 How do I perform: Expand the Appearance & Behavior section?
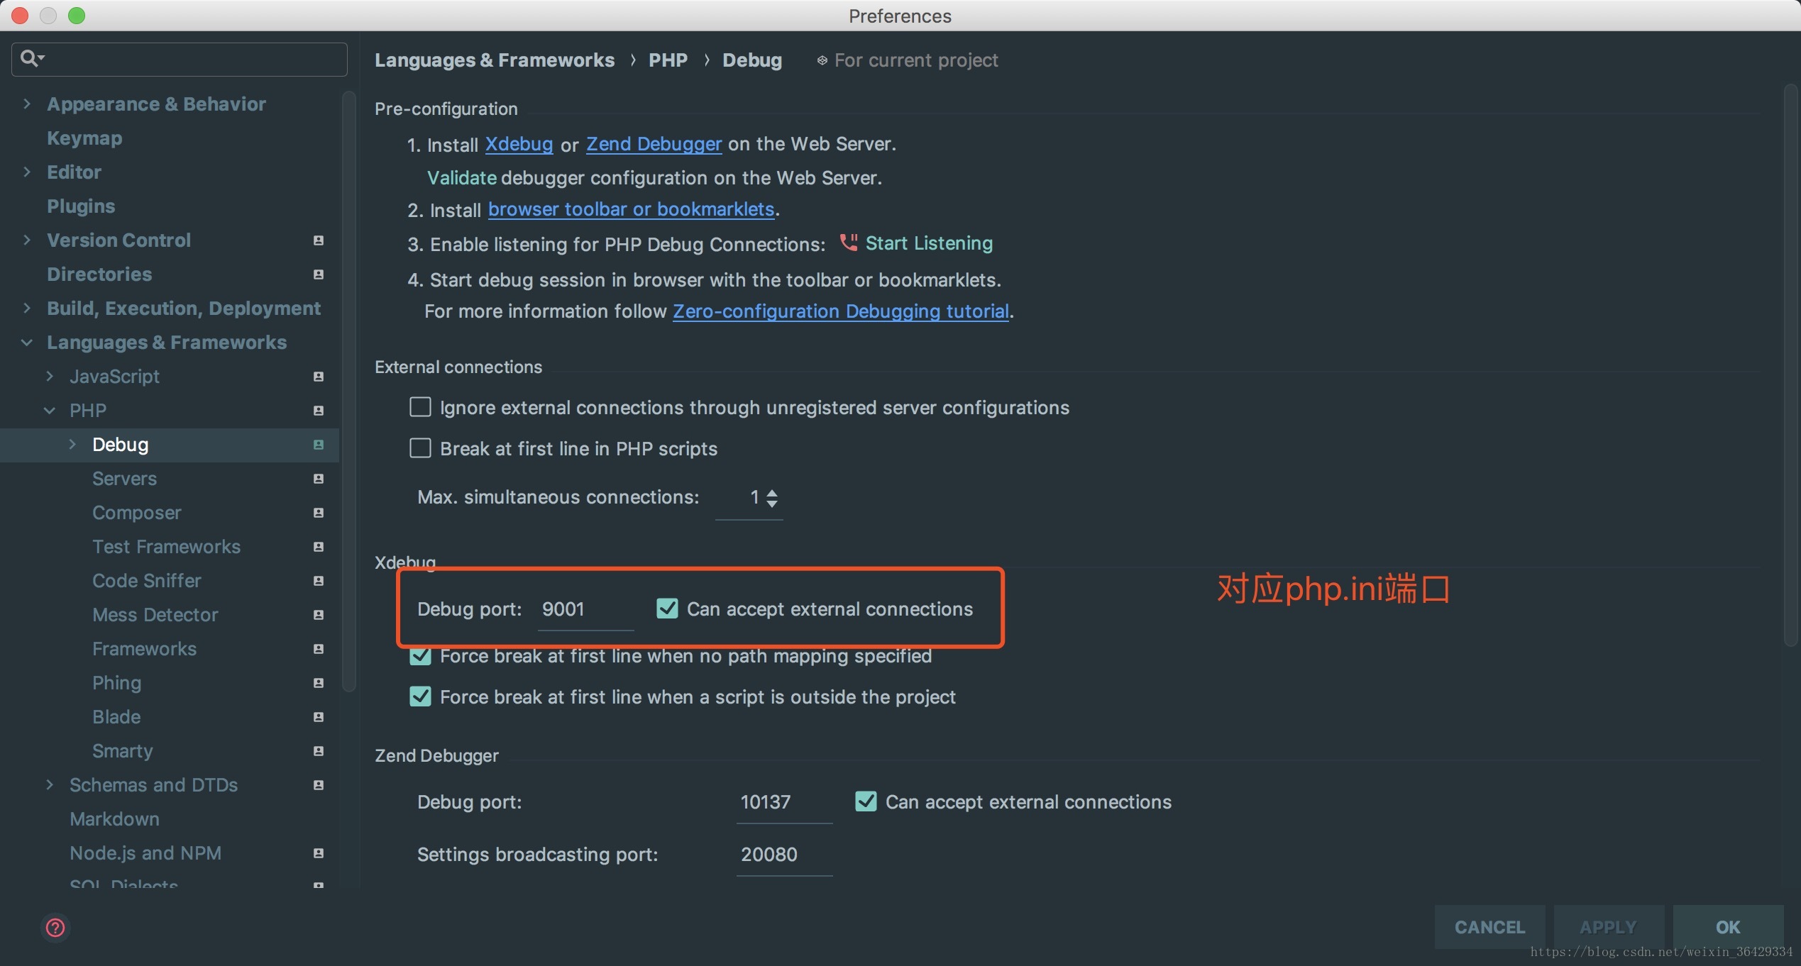point(27,104)
